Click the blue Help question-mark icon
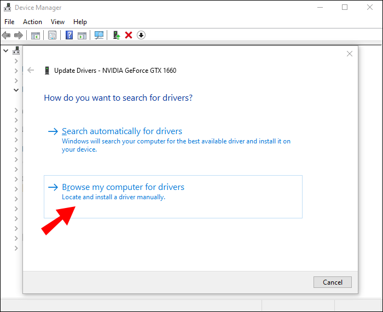The image size is (383, 312). [x=69, y=36]
